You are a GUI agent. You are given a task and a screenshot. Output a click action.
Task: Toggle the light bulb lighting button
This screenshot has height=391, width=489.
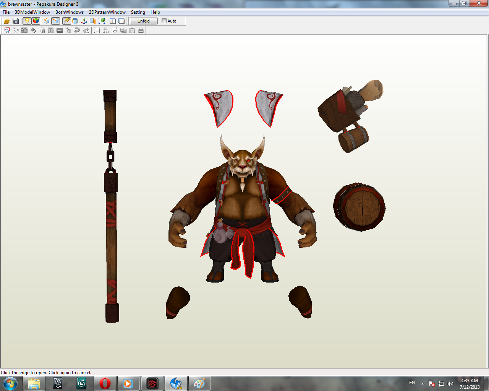click(x=27, y=21)
